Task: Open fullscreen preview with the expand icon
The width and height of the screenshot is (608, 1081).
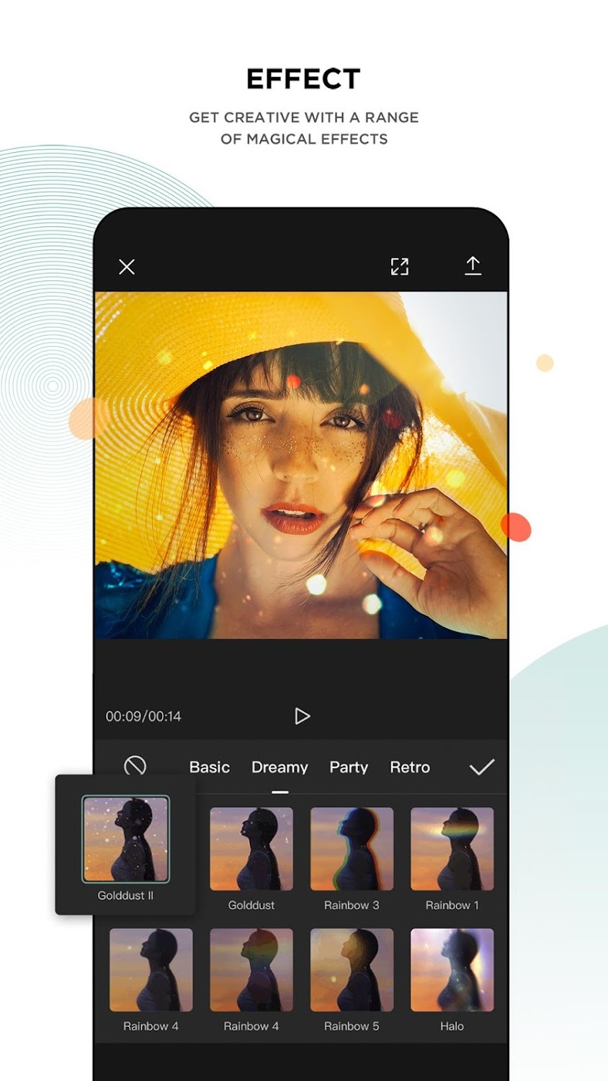Action: tap(400, 267)
